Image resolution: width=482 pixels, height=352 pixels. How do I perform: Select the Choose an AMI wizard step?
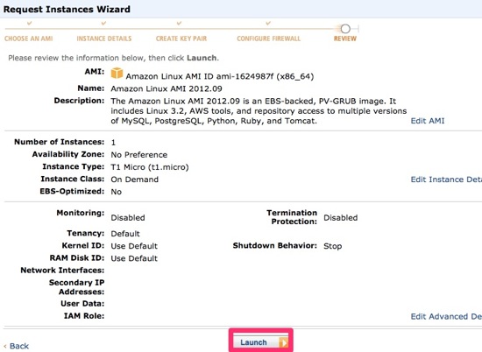click(x=29, y=39)
